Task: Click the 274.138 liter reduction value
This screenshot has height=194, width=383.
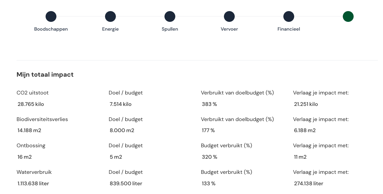Action: point(309,184)
